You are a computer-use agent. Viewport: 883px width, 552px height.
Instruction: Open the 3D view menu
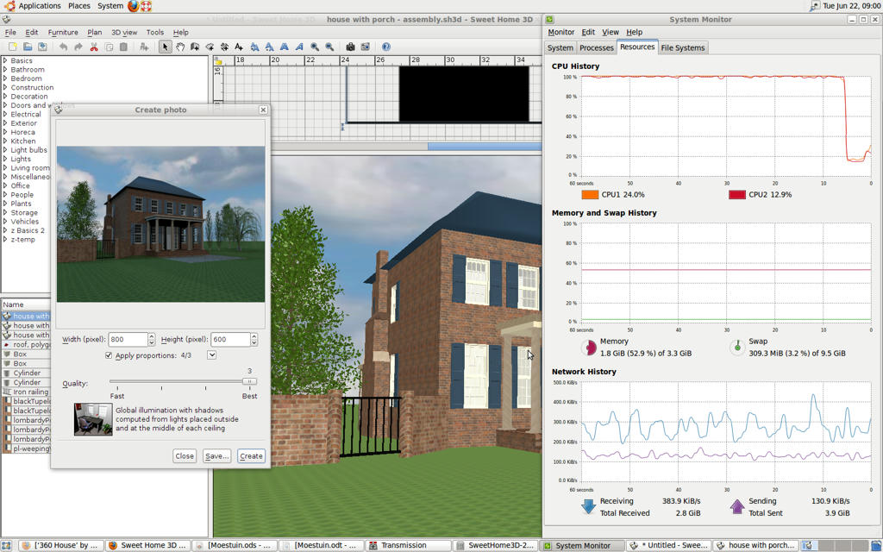pos(124,32)
